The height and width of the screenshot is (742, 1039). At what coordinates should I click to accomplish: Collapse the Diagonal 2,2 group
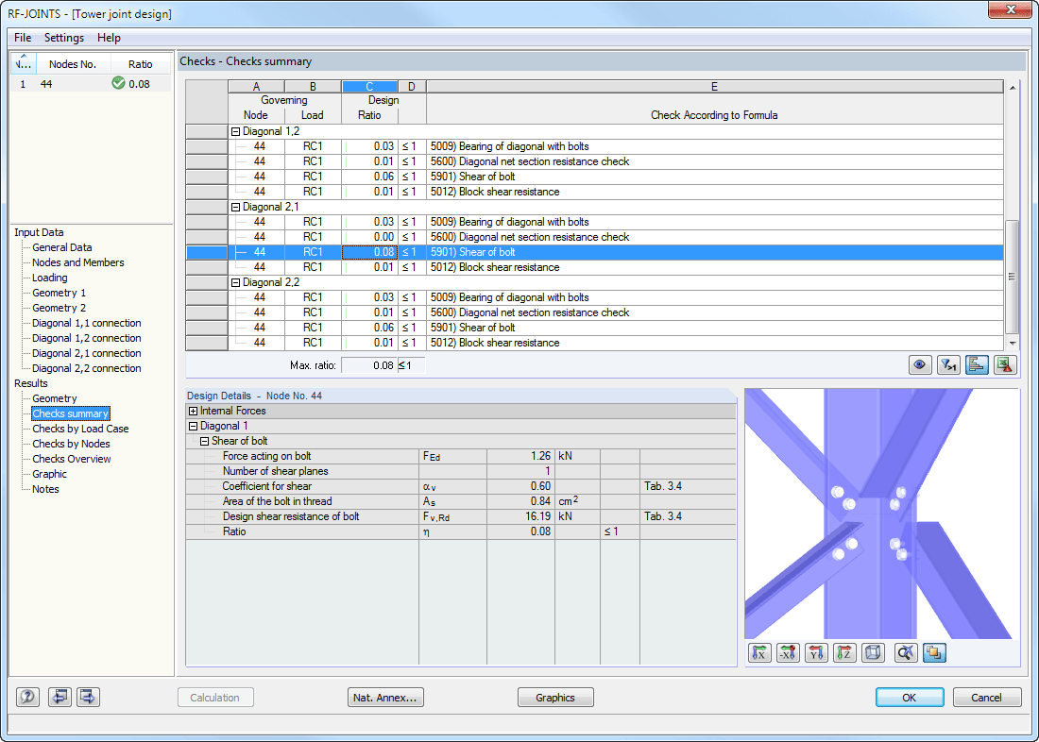click(235, 283)
